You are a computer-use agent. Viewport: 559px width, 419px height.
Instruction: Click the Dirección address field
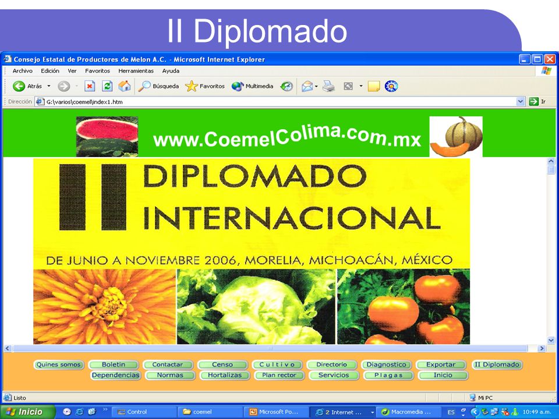point(280,101)
